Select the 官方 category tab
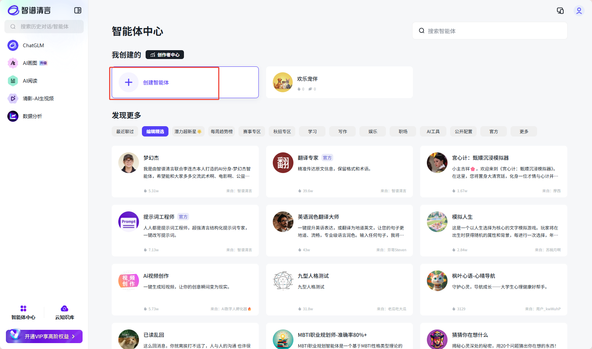This screenshot has height=349, width=592. click(494, 131)
